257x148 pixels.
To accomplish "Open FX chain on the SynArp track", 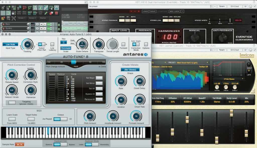I will point(48,29).
